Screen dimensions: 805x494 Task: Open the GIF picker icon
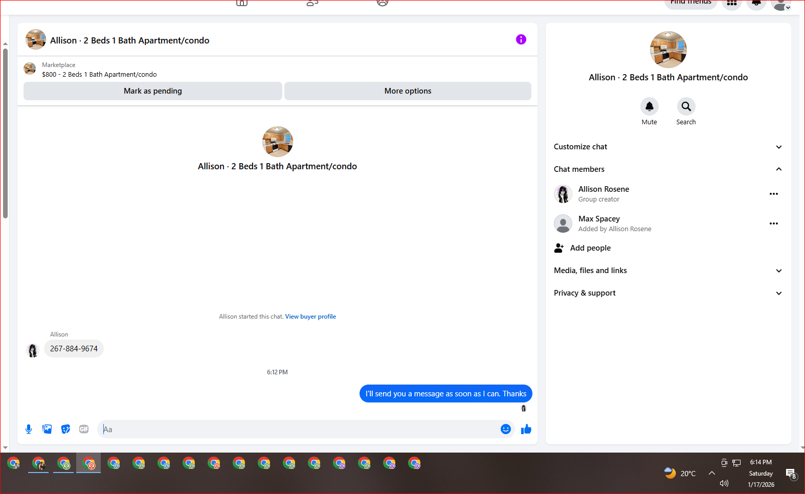[84, 429]
